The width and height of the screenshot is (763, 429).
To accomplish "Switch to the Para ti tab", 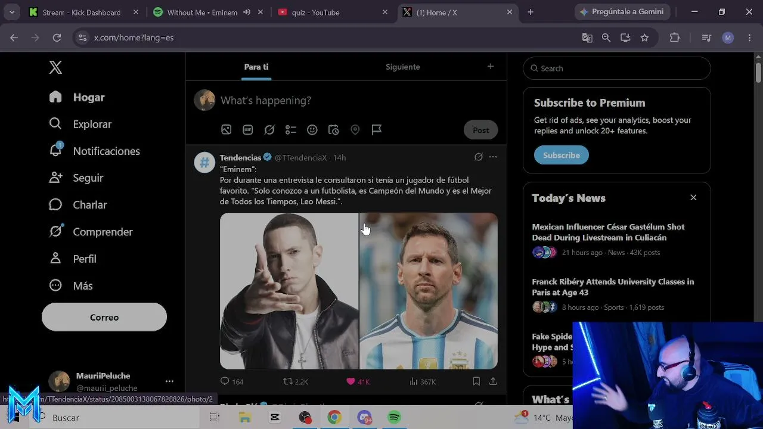I will click(x=256, y=67).
